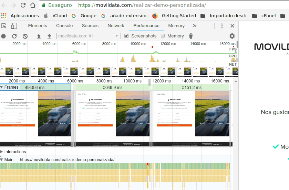Select the Performance tab

pyautogui.click(x=146, y=26)
